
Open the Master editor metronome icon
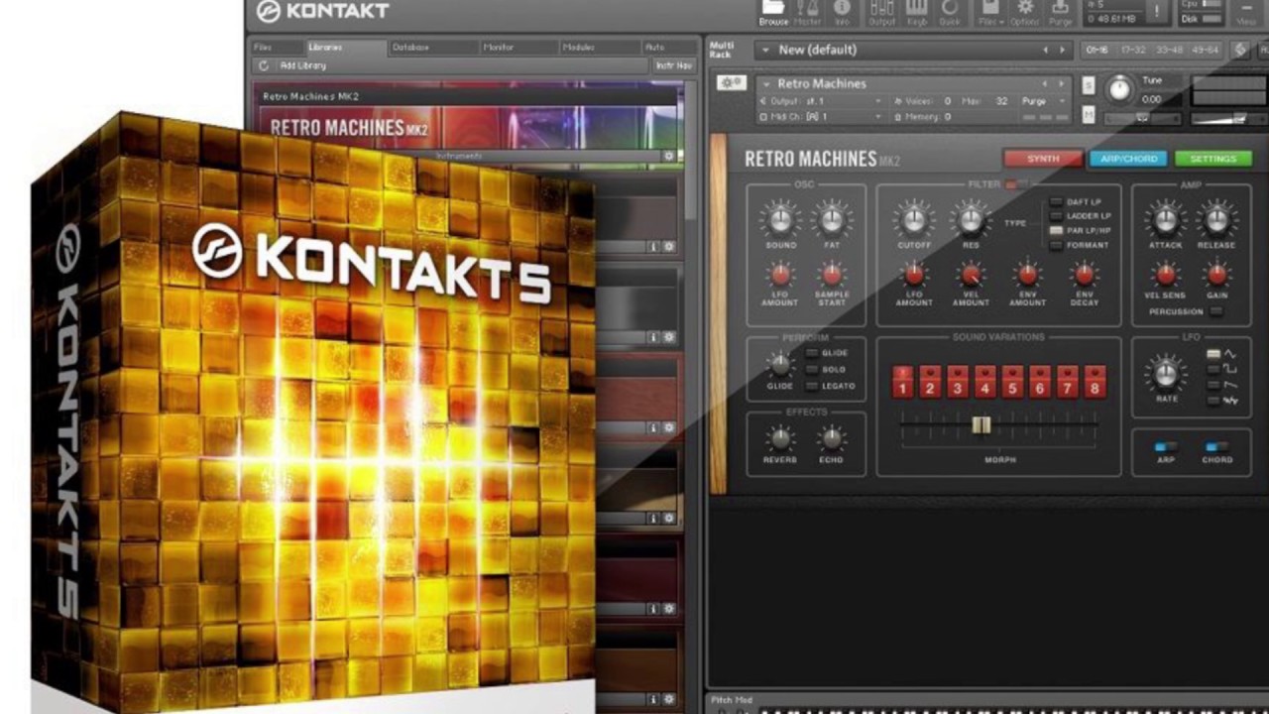tap(808, 11)
